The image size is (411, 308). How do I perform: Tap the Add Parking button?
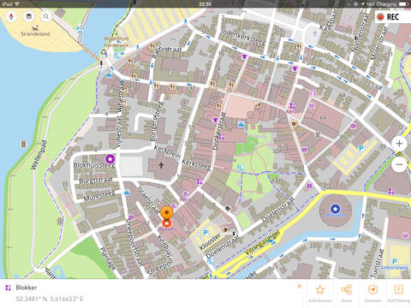[399, 293]
